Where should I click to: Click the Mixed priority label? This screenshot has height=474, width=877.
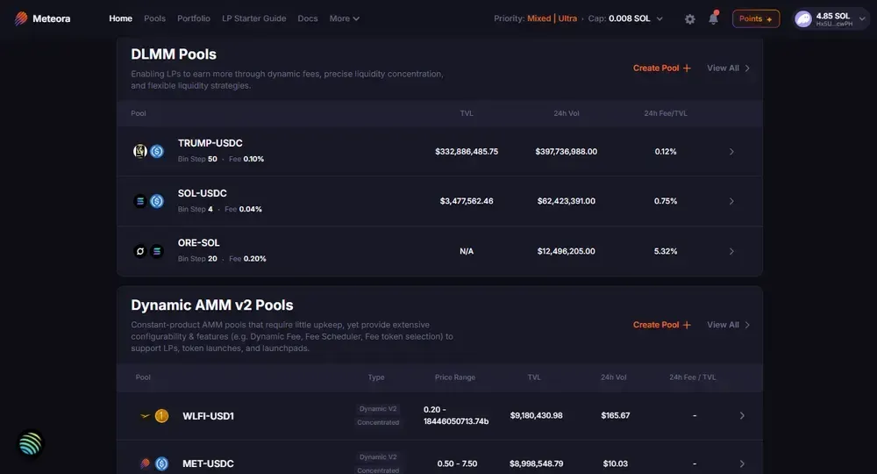click(x=539, y=18)
